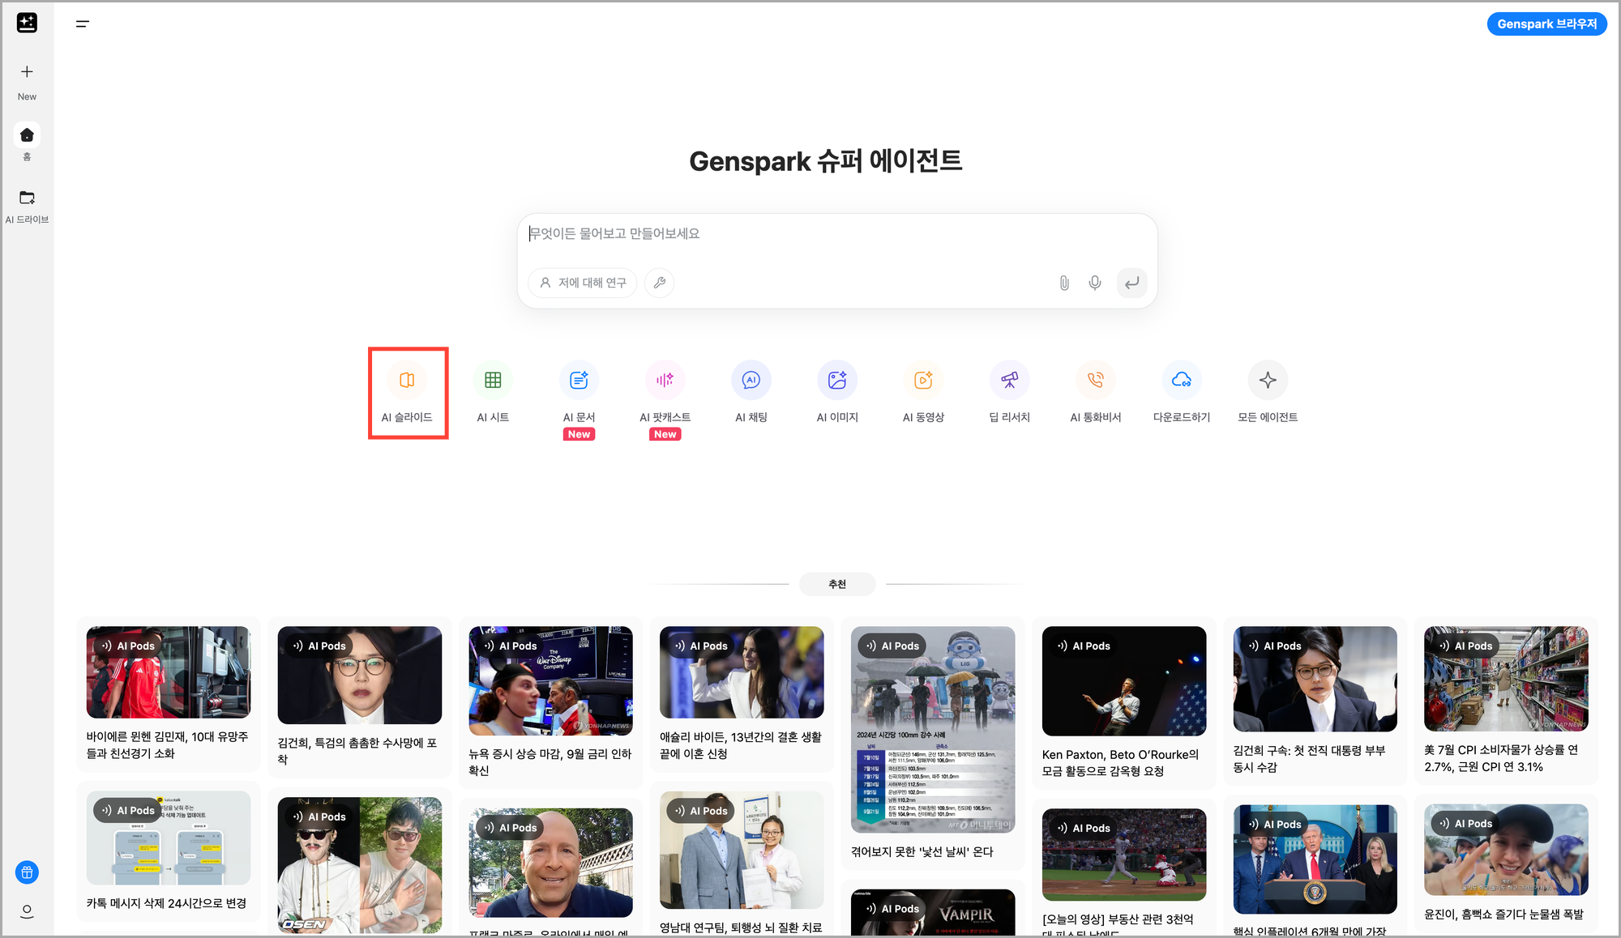Submit prompt with enter arrow button
1621x938 pixels.
(x=1131, y=283)
